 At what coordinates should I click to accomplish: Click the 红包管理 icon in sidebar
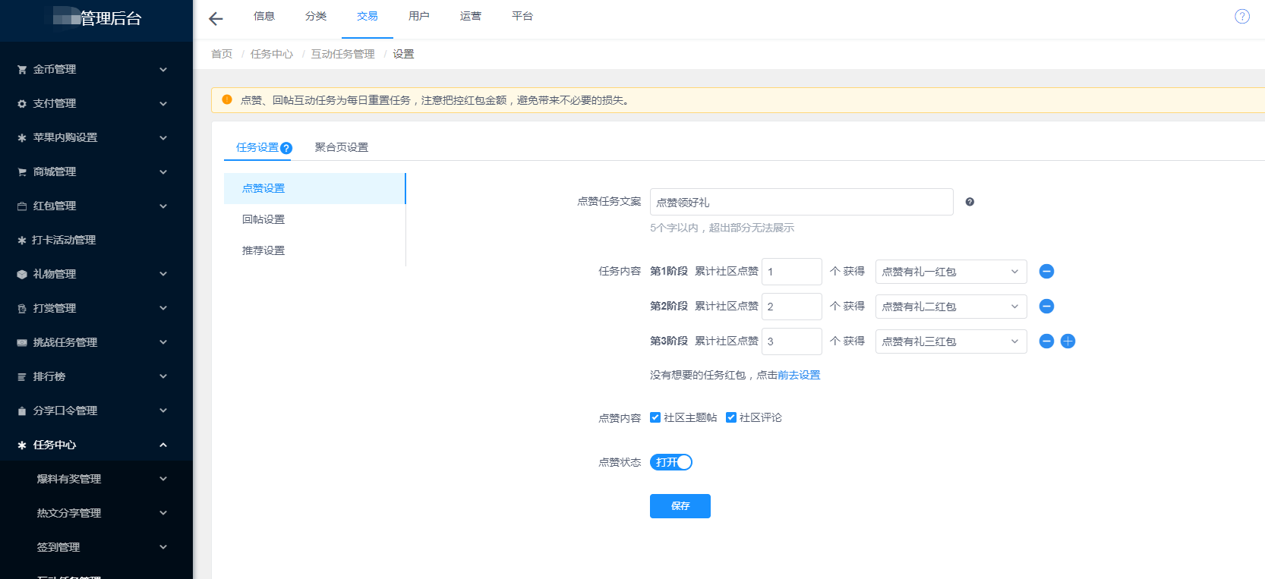coord(22,206)
